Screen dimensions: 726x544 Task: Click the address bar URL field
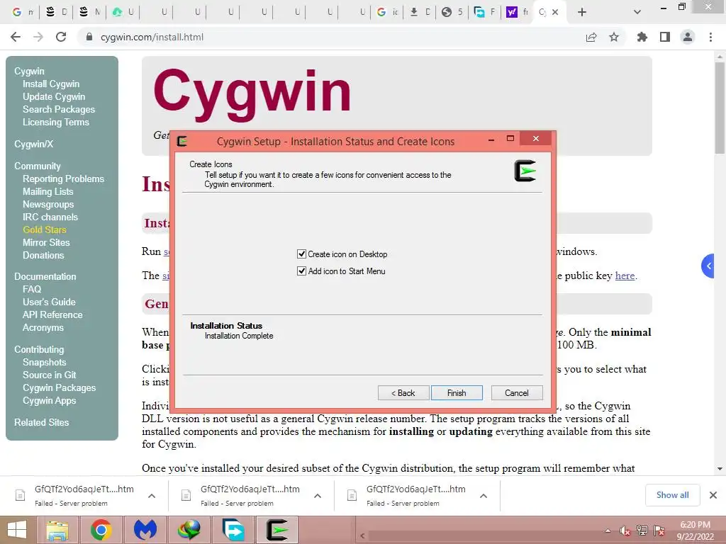tap(333, 37)
